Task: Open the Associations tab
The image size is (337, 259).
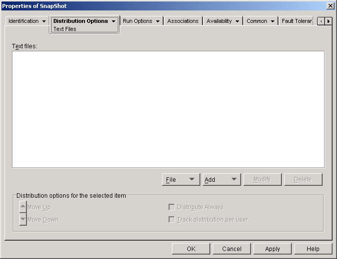Action: coord(183,21)
